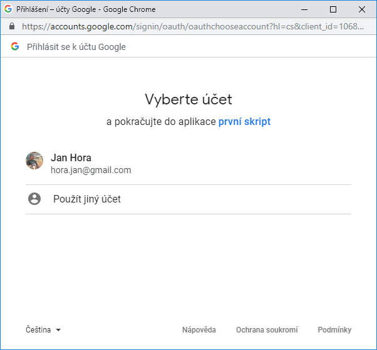Image resolution: width=377 pixels, height=350 pixels.
Task: Select Jan Hora's profile picture
Action: click(34, 161)
